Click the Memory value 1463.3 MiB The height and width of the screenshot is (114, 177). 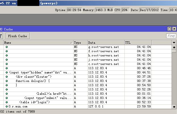pyautogui.click(x=104, y=10)
